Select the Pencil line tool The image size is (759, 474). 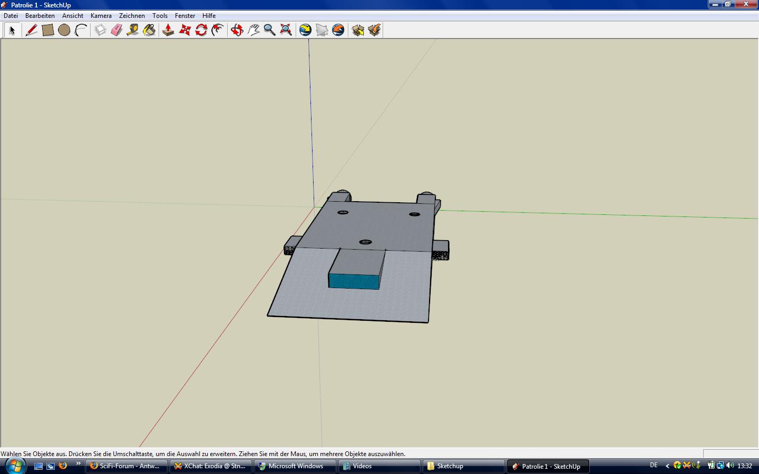(31, 30)
